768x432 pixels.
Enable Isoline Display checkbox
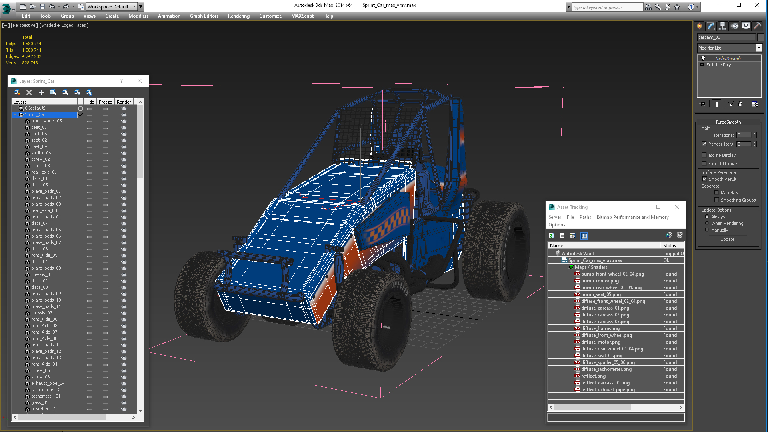[704, 155]
